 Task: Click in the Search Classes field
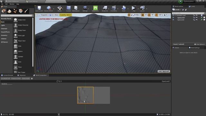tap(17, 15)
